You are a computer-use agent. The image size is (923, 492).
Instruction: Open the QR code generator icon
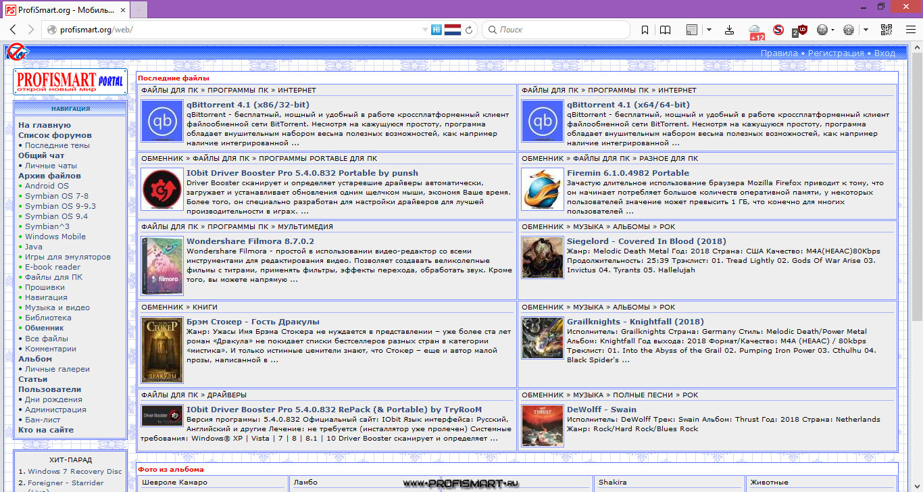pos(887,30)
